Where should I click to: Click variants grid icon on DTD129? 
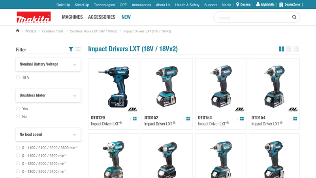pos(135,118)
